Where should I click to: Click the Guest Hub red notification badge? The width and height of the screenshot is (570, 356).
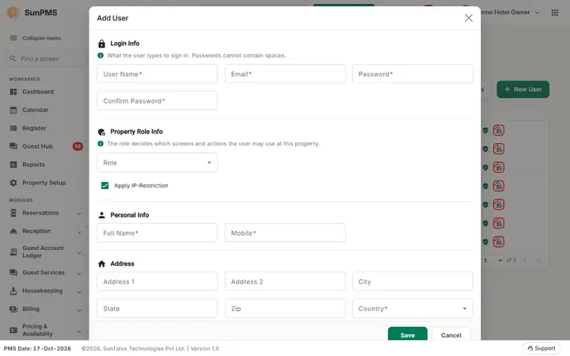[x=78, y=146]
